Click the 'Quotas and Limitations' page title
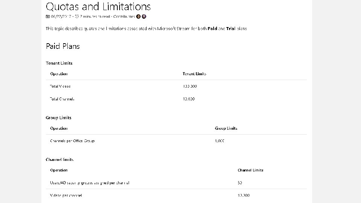The image size is (361, 203). [x=98, y=6]
